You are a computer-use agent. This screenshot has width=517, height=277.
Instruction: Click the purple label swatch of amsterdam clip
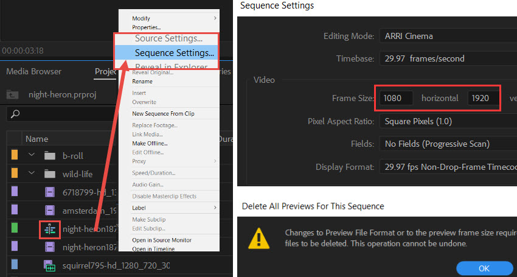[15, 209]
